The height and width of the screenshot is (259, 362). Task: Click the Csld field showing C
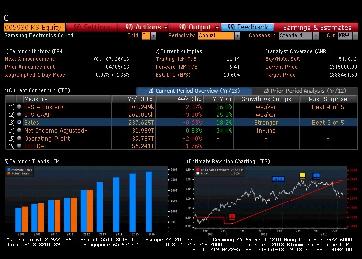click(146, 36)
